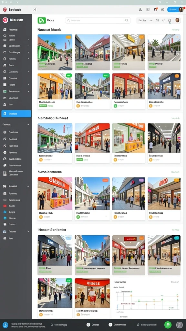
Task: Open the green chat button in the bottom bar
Action: click(x=168, y=325)
